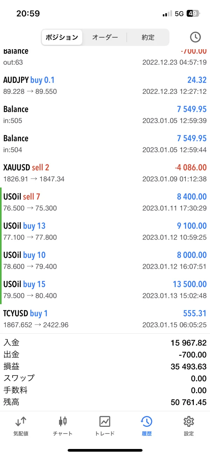Image resolution: width=210 pixels, height=456 pixels.
Task: Open the 気配値 quotes tab
Action: [21, 426]
